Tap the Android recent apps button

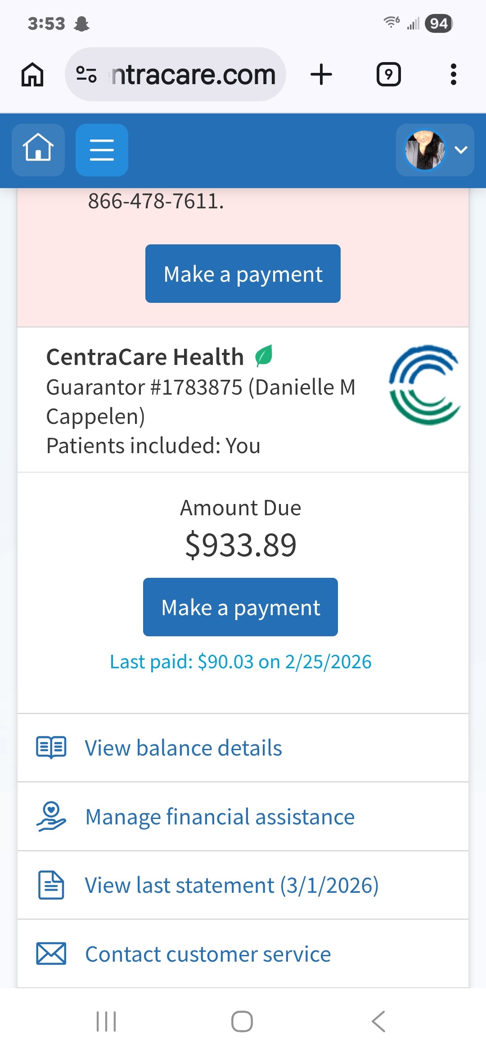point(107,1021)
